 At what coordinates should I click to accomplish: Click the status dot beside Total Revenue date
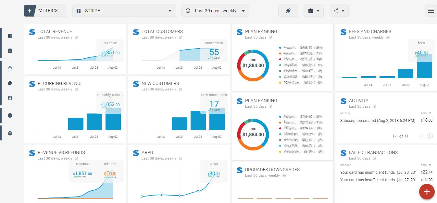(x=77, y=38)
